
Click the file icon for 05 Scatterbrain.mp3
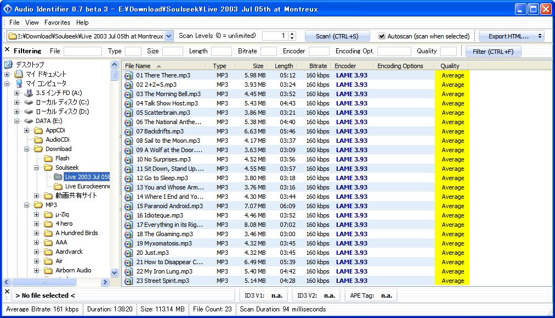(128, 113)
